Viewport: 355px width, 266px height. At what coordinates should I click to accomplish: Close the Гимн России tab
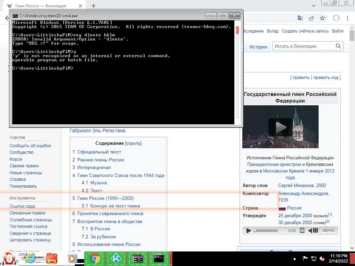(80, 6)
